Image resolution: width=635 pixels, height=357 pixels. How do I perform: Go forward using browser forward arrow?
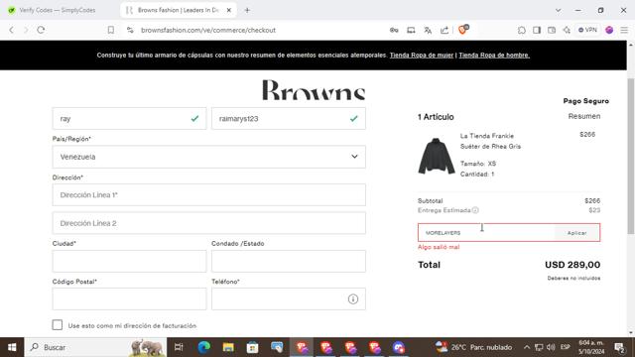[x=26, y=30]
